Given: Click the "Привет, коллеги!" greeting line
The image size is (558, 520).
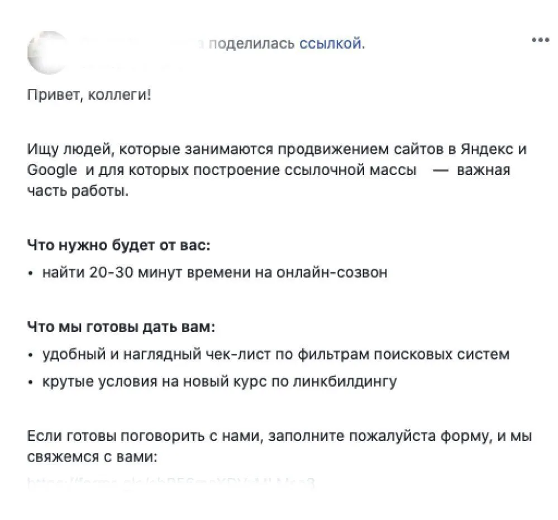Looking at the screenshot, I should coord(89,95).
